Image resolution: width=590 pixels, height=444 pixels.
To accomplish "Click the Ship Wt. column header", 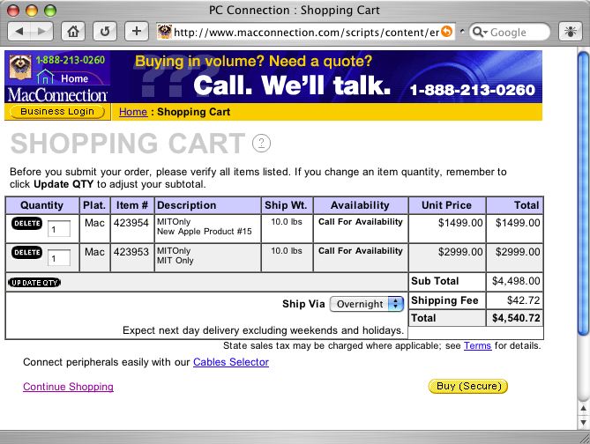I will tap(287, 205).
